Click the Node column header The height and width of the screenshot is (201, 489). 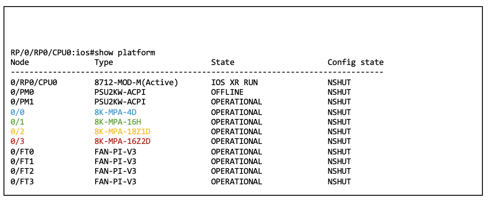[x=19, y=62]
